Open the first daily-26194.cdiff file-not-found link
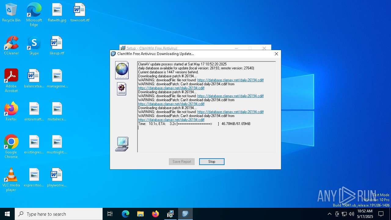Viewport: 391px width, 220px height. [x=230, y=80]
